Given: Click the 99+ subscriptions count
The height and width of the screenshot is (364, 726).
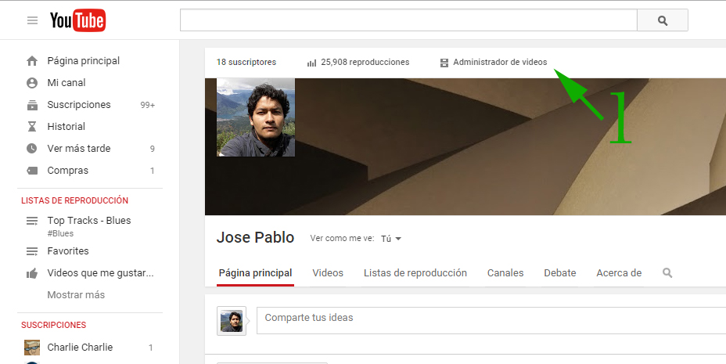Looking at the screenshot, I should tap(148, 105).
